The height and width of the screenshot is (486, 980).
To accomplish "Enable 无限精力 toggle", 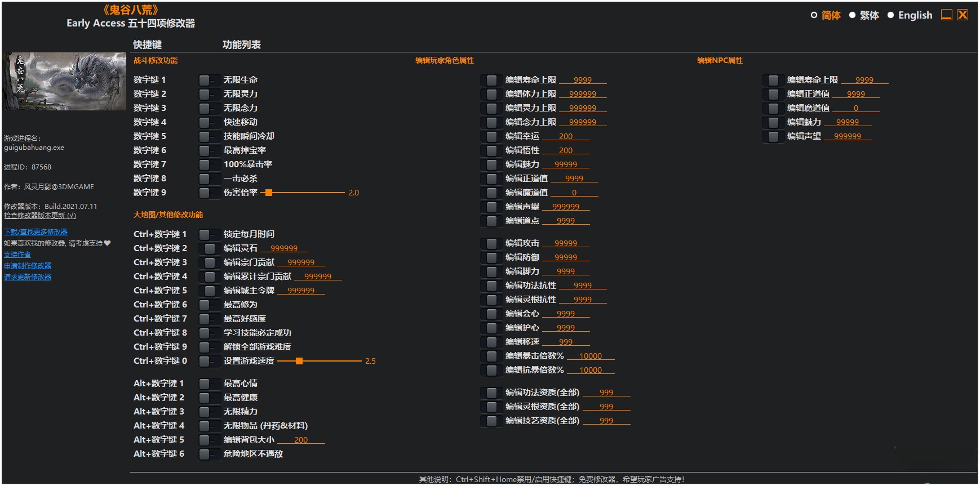I will point(210,412).
